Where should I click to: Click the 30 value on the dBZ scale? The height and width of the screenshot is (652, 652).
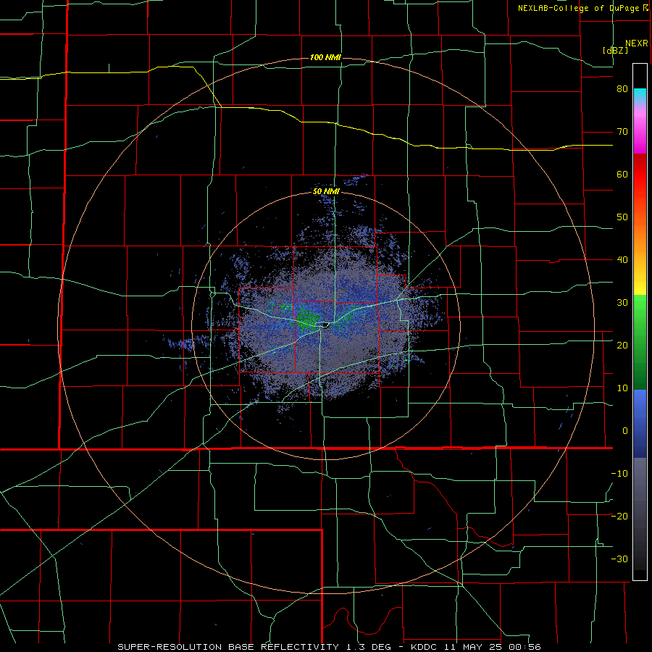[x=622, y=303]
